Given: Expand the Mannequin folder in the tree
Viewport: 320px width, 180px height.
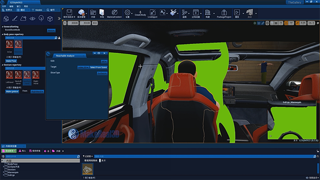Looking at the screenshot, I should [x=3, y=172].
